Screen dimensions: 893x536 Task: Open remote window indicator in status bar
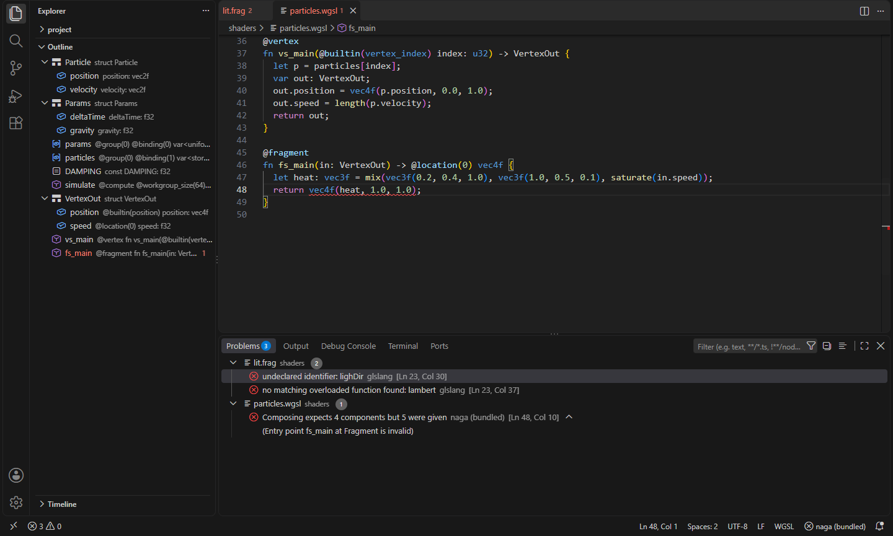[14, 526]
